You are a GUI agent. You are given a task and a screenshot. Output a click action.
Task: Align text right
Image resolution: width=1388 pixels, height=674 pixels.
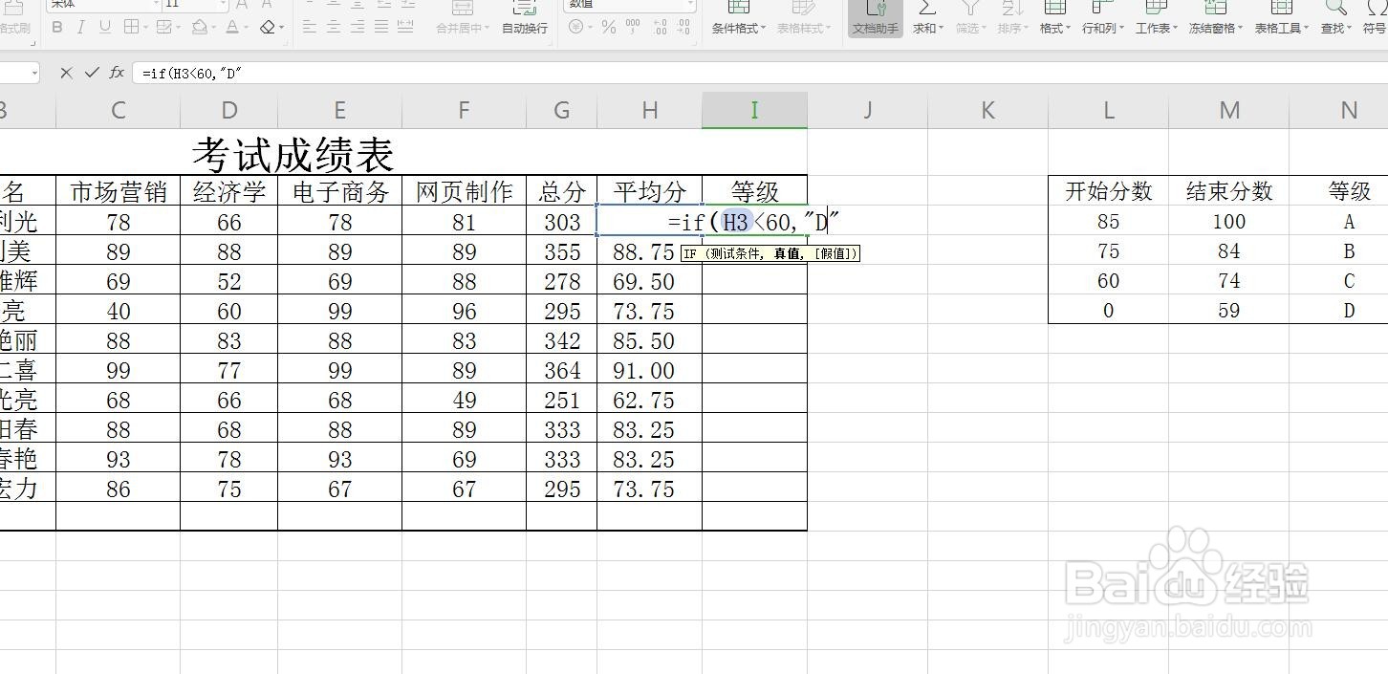(357, 28)
